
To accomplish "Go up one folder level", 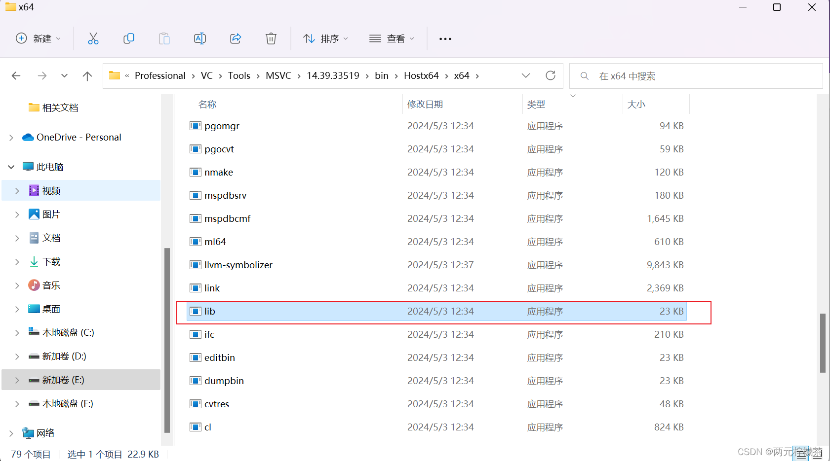I will (87, 75).
